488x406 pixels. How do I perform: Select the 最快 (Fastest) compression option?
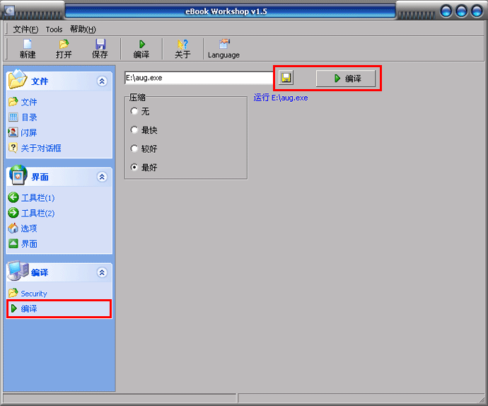[x=134, y=130]
